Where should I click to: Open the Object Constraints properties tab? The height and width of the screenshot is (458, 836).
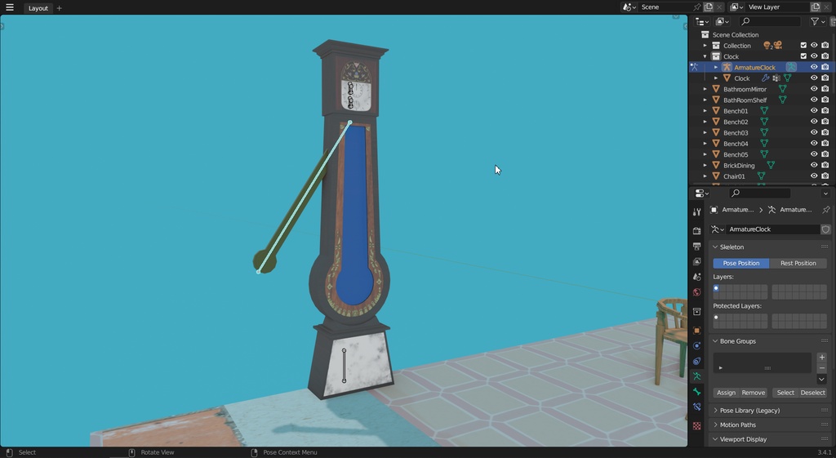click(x=696, y=361)
